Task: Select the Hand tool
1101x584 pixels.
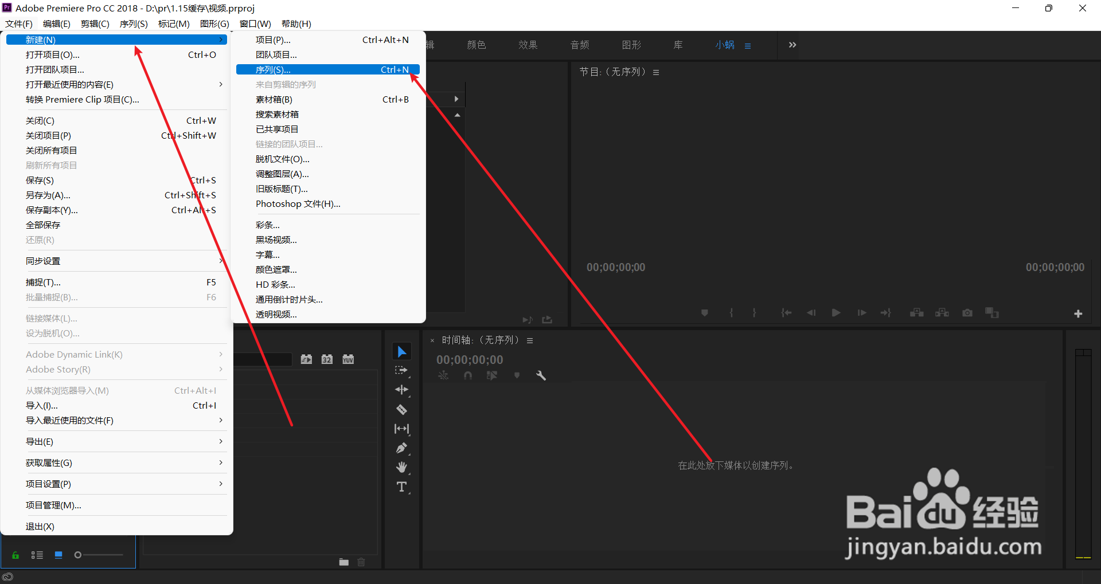Action: 401,468
